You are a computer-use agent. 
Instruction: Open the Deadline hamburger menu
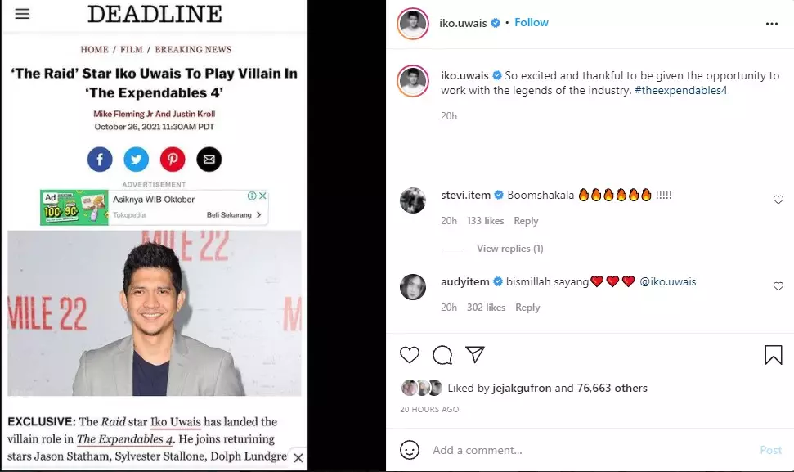(x=23, y=13)
